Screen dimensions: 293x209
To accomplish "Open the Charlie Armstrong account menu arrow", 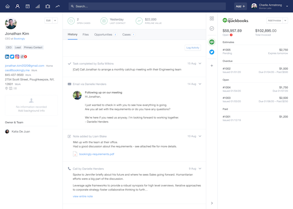I will point(287,7).
